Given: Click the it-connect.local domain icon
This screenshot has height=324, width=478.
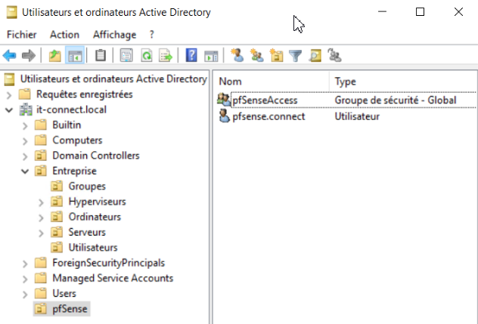Looking at the screenshot, I should 26,110.
